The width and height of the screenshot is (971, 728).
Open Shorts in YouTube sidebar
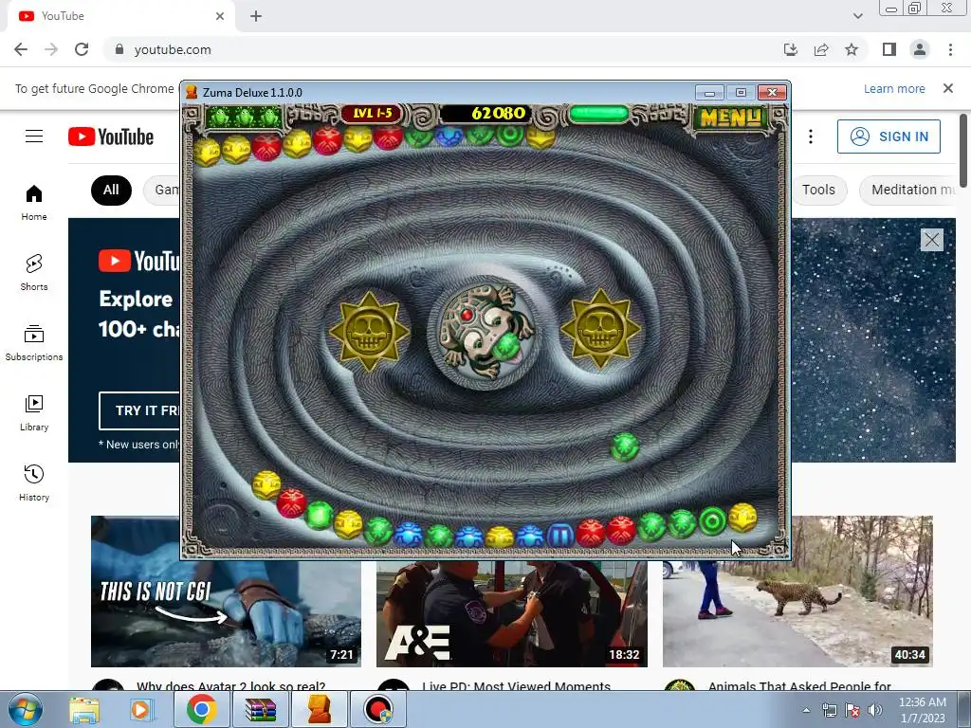[x=34, y=272]
